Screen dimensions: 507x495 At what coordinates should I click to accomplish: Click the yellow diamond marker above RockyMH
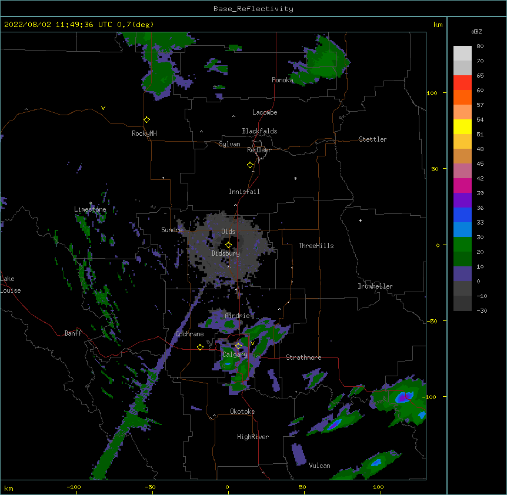click(146, 120)
